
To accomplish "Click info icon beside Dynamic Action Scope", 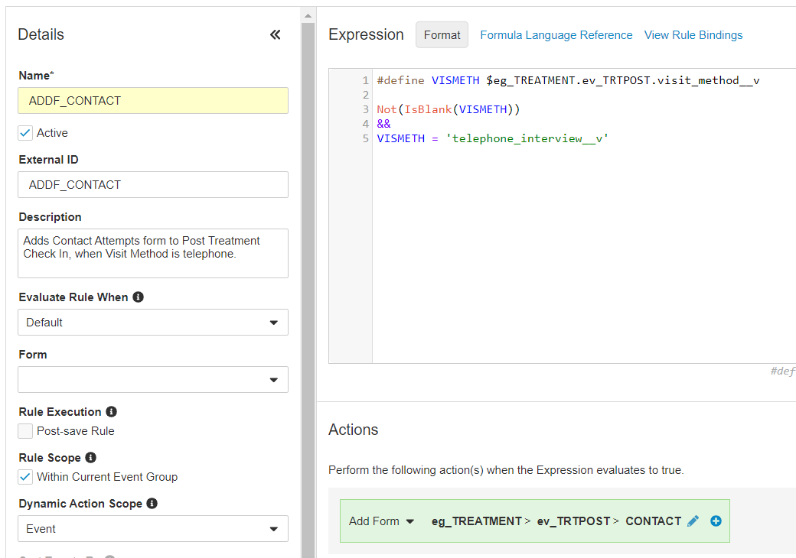I will (152, 503).
